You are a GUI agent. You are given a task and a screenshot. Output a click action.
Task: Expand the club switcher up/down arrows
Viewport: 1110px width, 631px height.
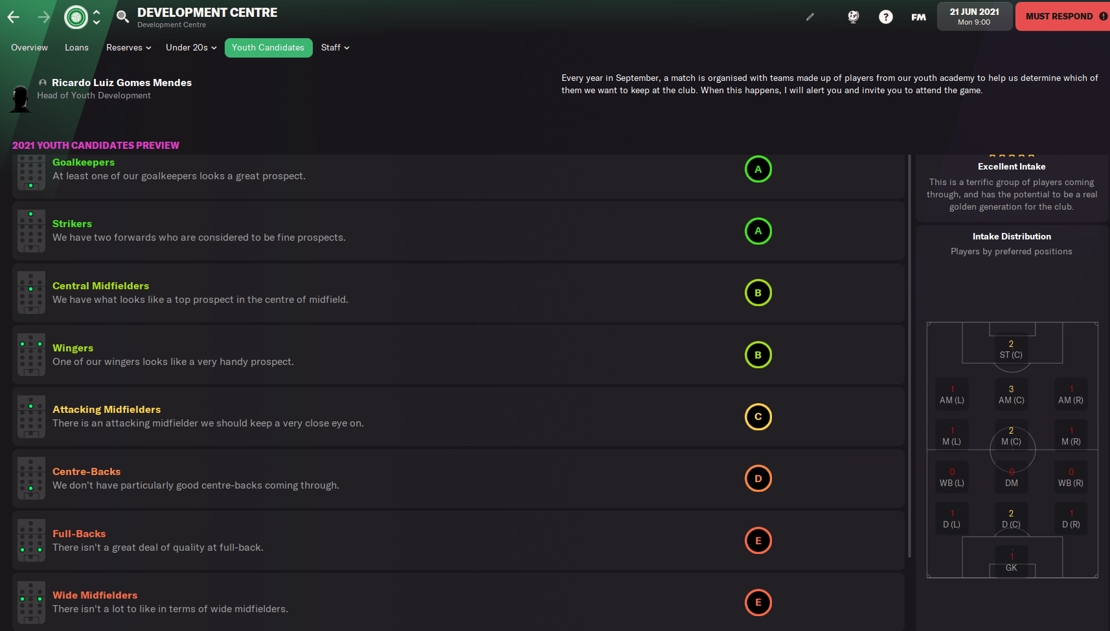click(x=96, y=17)
